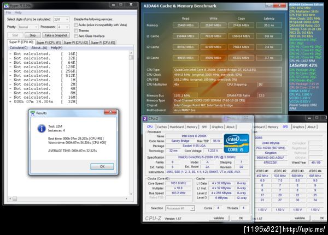Click scroll-down arrow in Super PI output

point(131,194)
